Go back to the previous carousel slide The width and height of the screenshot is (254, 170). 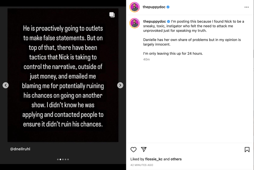5,85
